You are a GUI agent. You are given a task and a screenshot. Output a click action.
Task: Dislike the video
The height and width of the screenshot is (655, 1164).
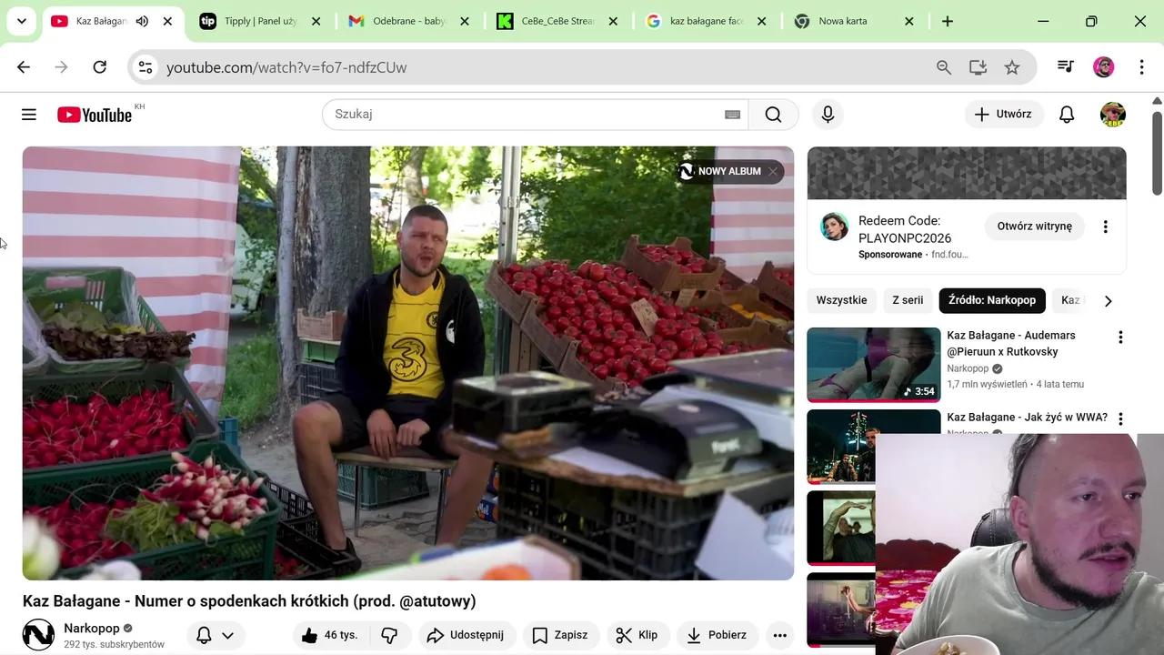tap(389, 635)
